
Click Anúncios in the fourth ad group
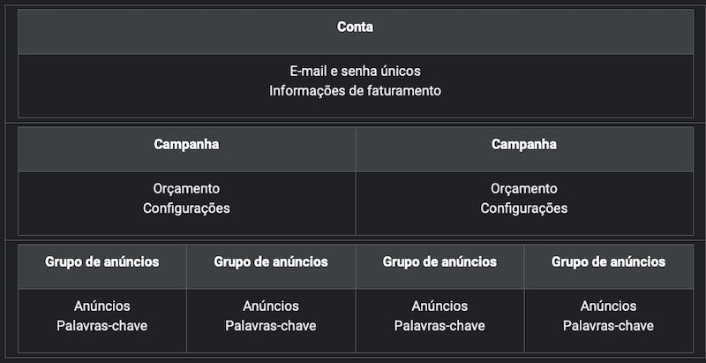pyautogui.click(x=609, y=306)
